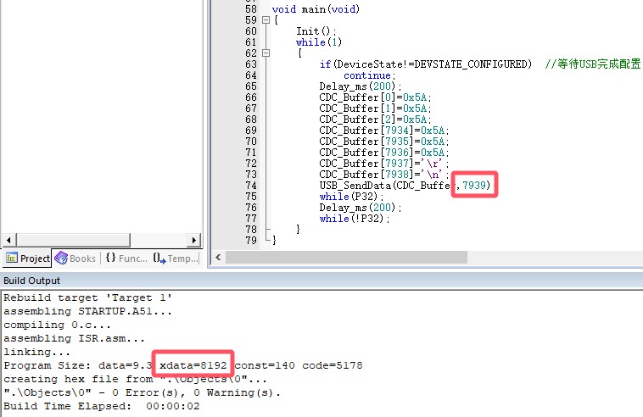Click the 'while(!P32);' line
The width and height of the screenshot is (643, 417).
[x=355, y=219]
